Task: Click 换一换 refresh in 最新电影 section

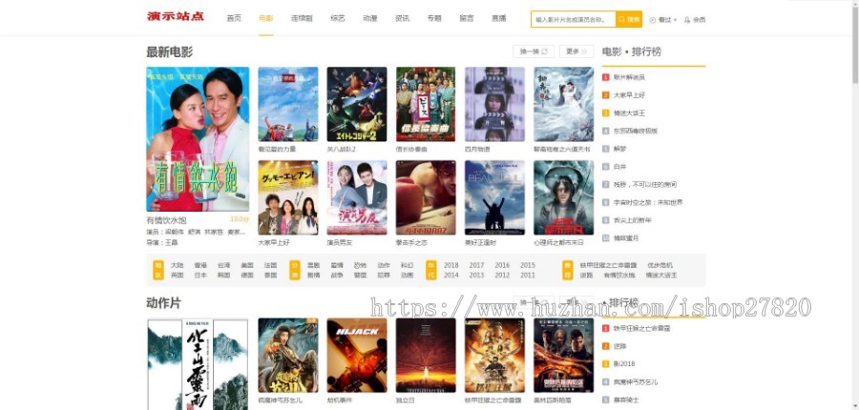Action: click(x=534, y=51)
